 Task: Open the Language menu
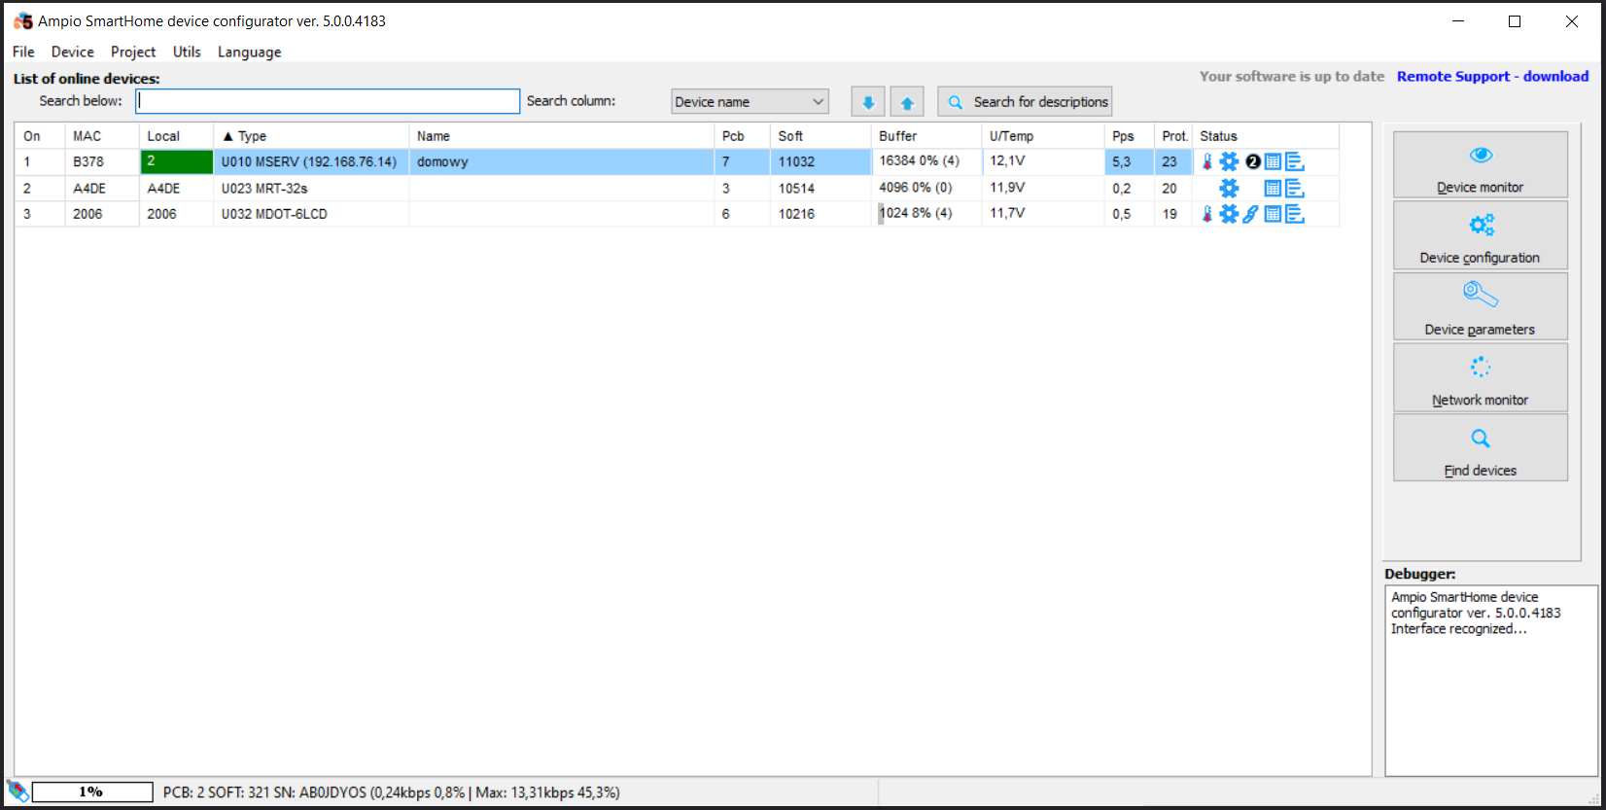click(x=249, y=53)
